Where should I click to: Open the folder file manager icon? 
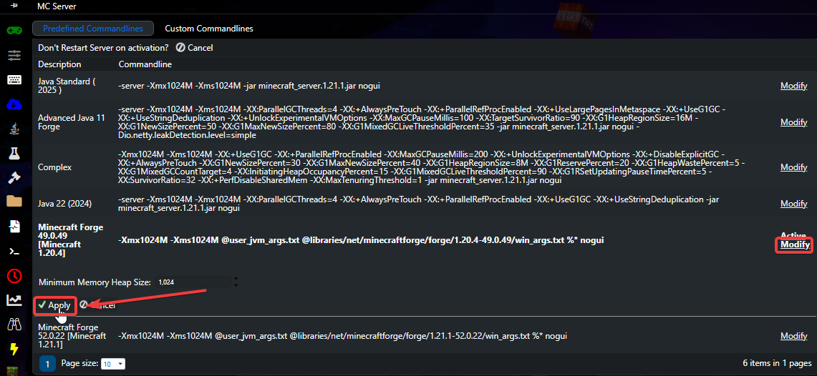coord(14,202)
